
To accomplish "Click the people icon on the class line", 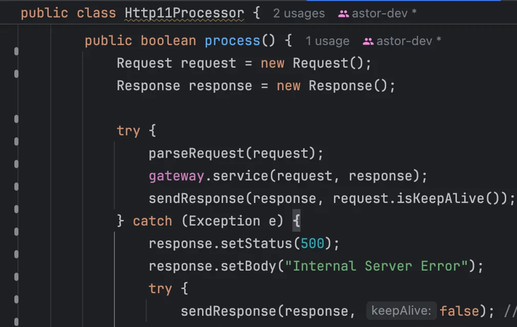I will tap(343, 14).
